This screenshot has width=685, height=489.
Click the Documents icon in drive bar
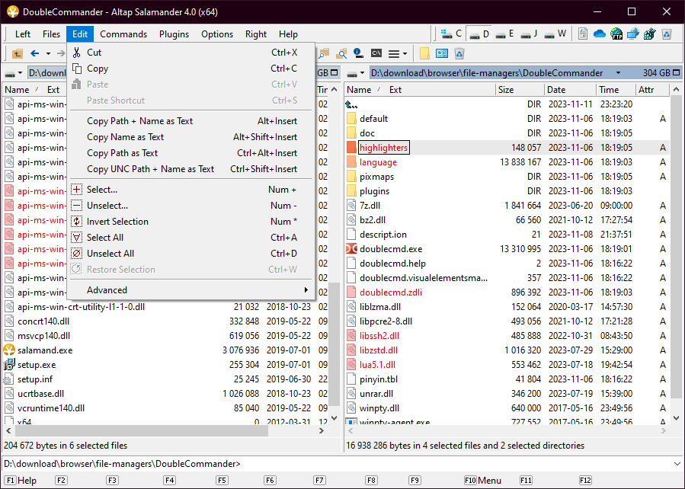point(582,34)
